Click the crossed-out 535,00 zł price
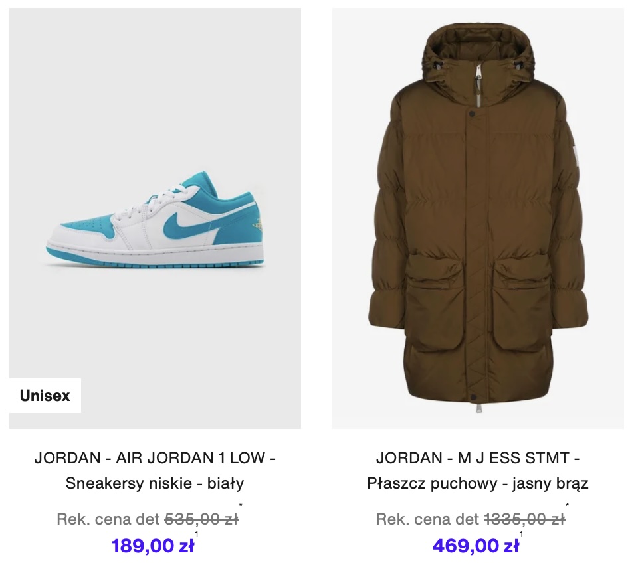The height and width of the screenshot is (579, 634). (201, 519)
